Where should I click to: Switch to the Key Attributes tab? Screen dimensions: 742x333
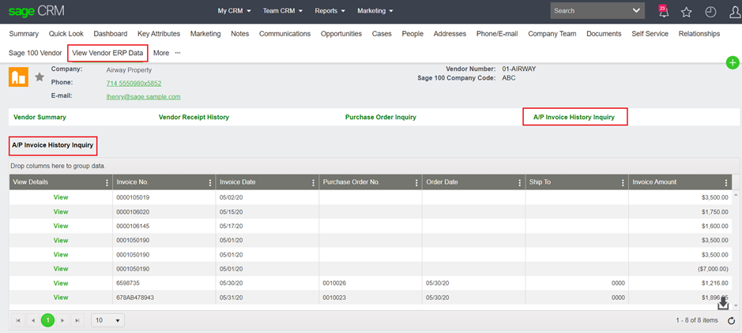(x=159, y=33)
